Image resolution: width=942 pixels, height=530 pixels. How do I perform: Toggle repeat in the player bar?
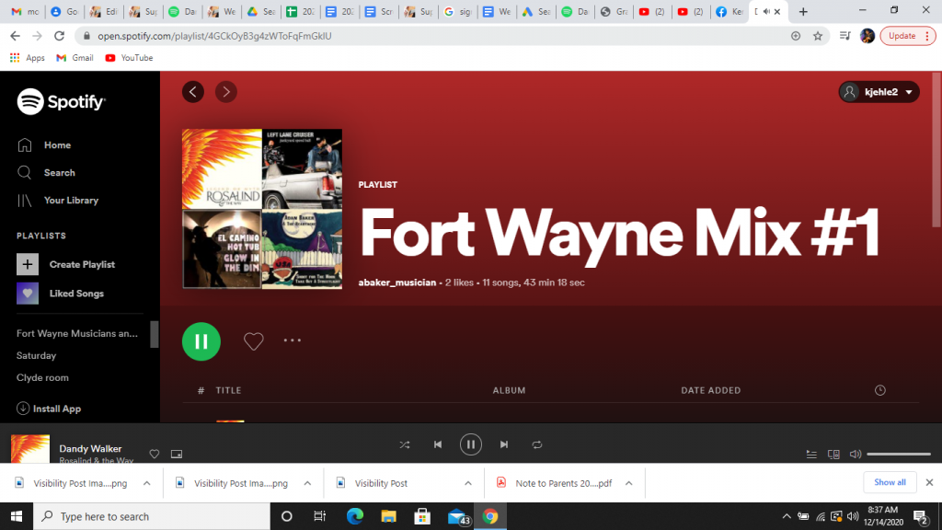(536, 444)
